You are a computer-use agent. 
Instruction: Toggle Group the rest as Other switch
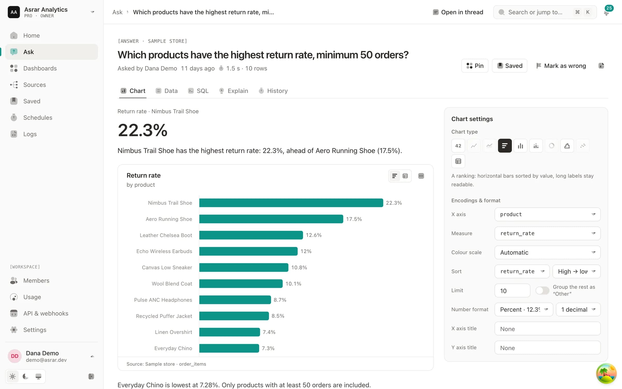pyautogui.click(x=542, y=290)
